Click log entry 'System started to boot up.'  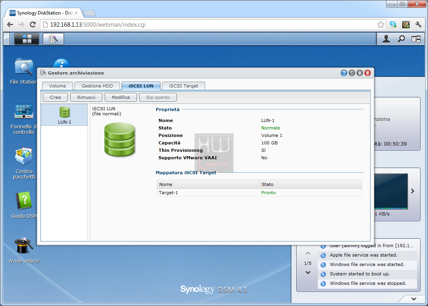click(368, 274)
